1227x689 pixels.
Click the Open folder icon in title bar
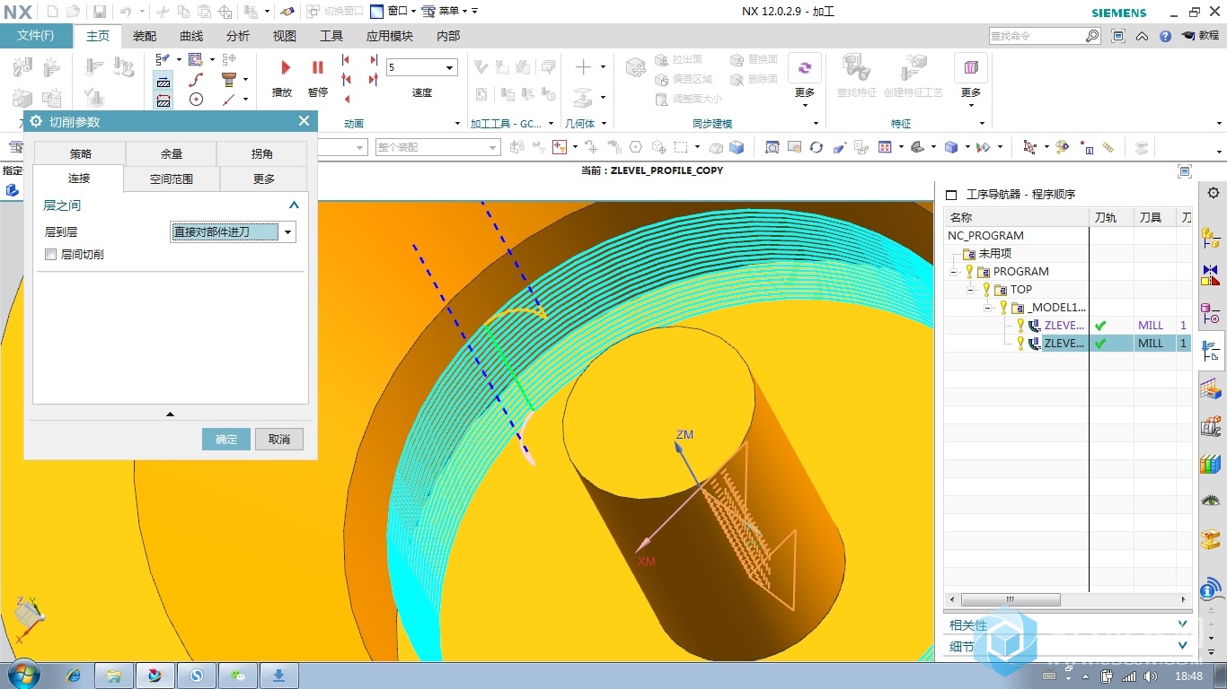pos(73,12)
